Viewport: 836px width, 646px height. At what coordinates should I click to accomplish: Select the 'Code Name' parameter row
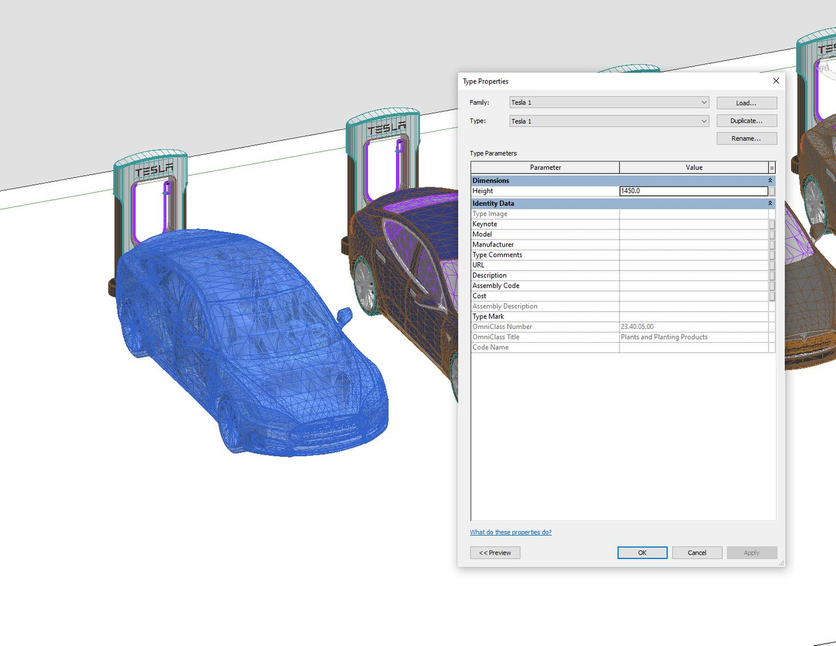(623, 348)
